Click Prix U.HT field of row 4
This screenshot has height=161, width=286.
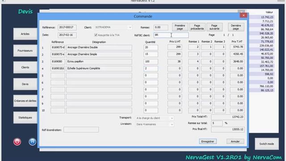coord(175,68)
